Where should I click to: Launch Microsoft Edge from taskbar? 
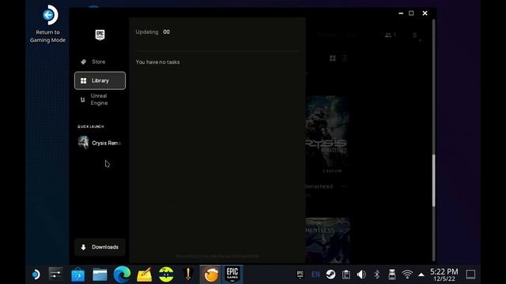click(122, 275)
